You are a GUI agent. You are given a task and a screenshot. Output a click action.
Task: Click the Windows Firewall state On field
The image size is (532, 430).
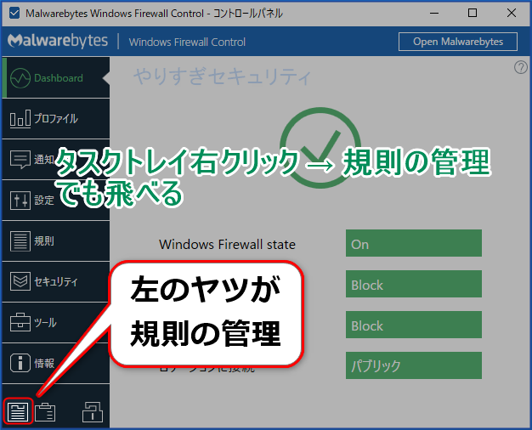(414, 243)
